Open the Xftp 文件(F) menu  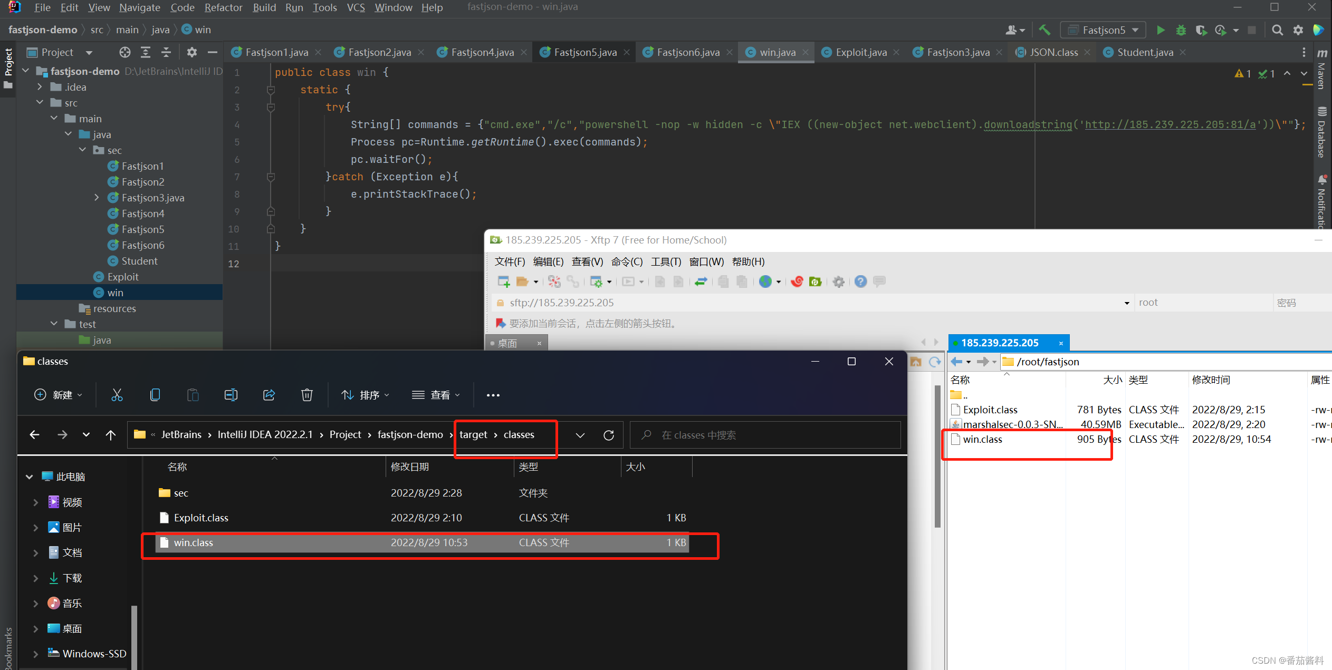click(510, 262)
